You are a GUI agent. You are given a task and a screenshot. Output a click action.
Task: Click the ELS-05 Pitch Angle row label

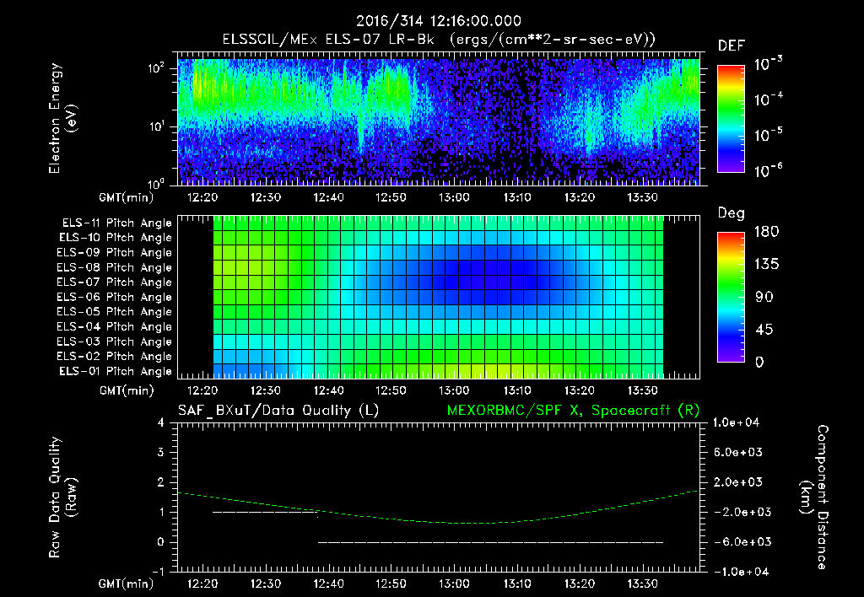[x=115, y=312]
